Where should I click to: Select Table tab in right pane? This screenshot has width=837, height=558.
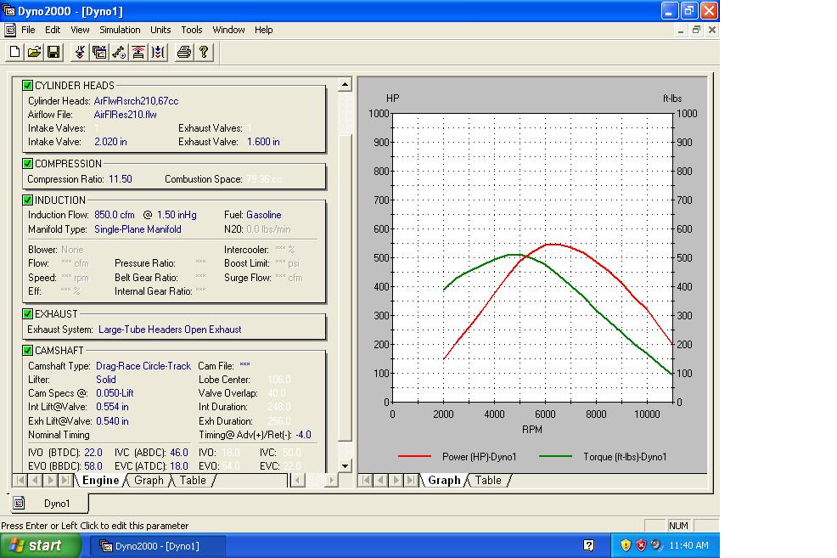488,480
